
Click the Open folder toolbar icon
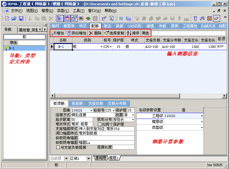(x=14, y=18)
